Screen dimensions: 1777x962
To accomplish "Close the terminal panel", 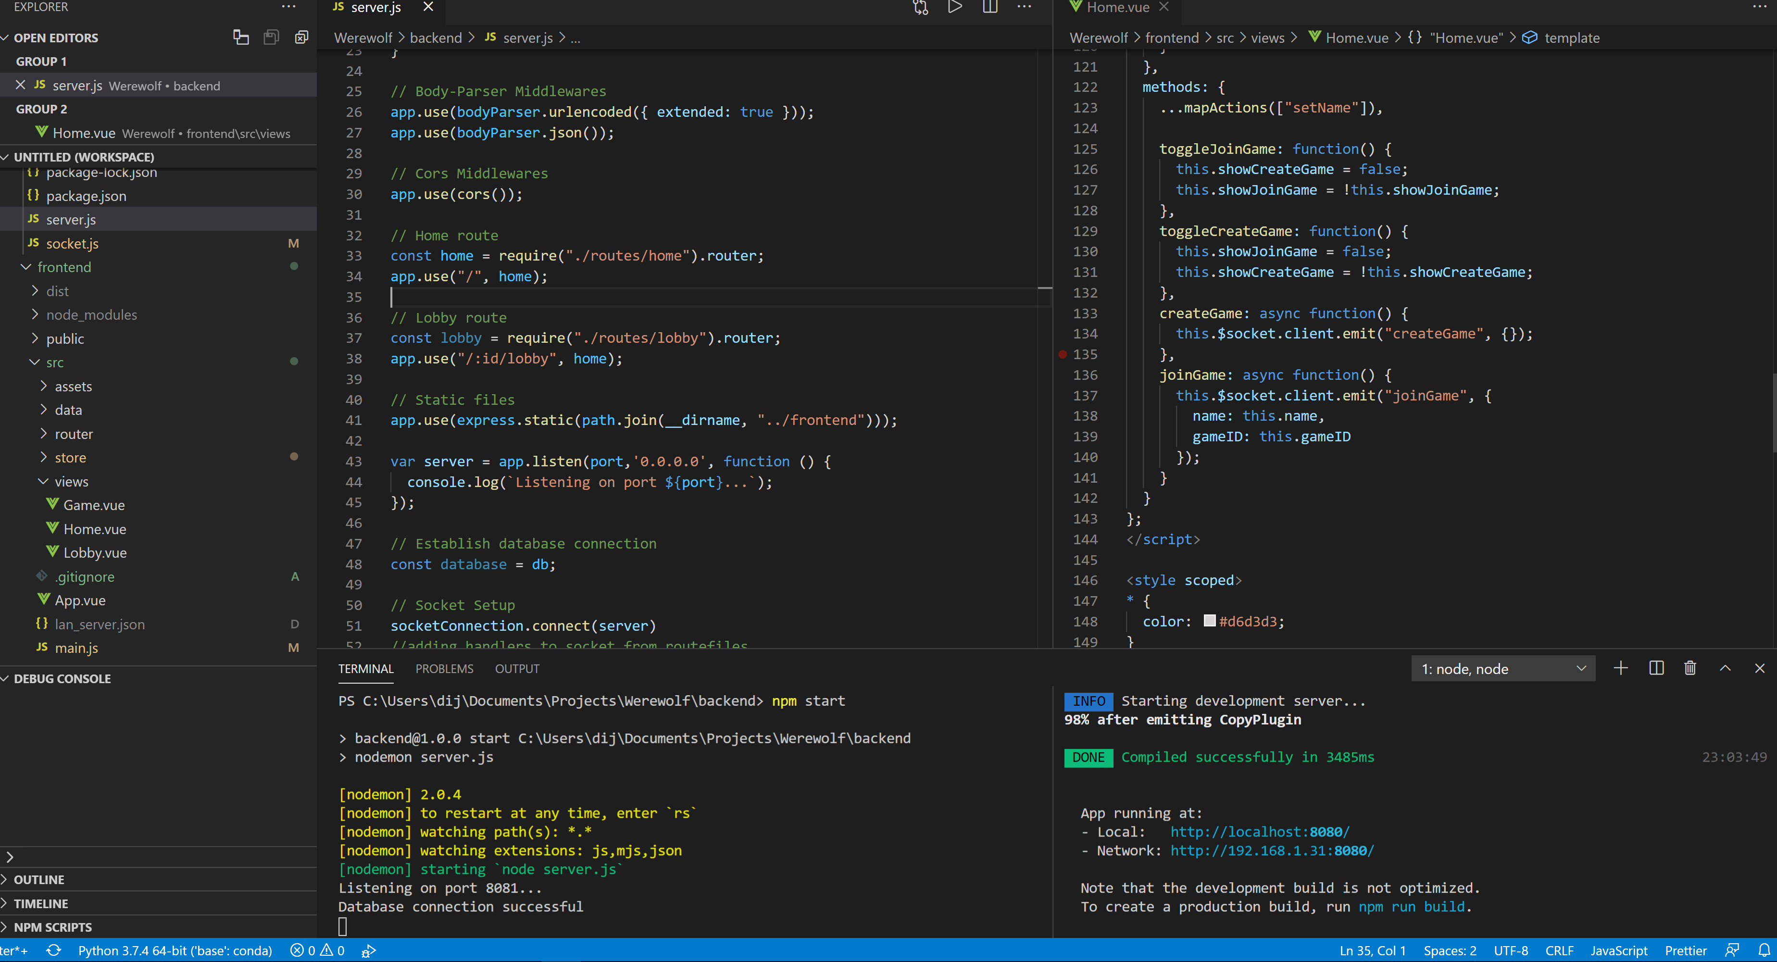I will click(1760, 668).
